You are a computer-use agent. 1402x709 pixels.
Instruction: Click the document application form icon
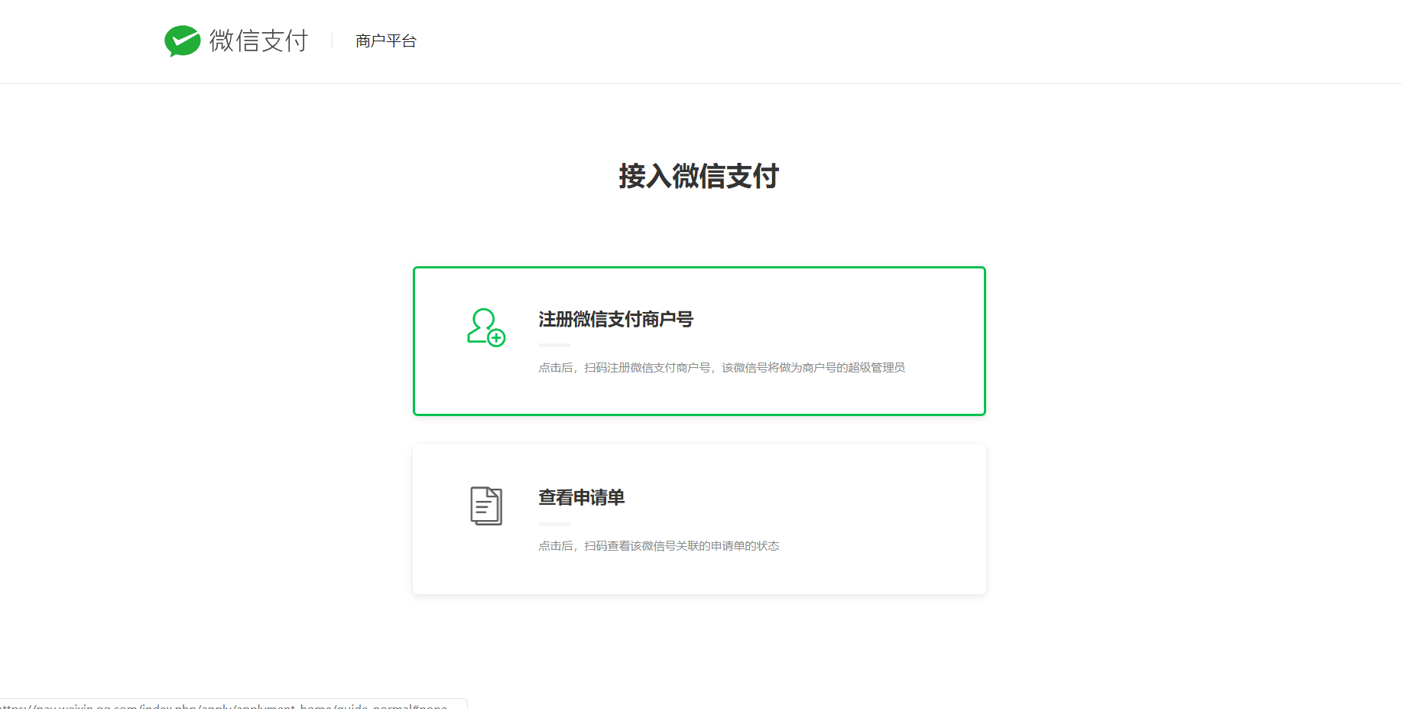486,506
